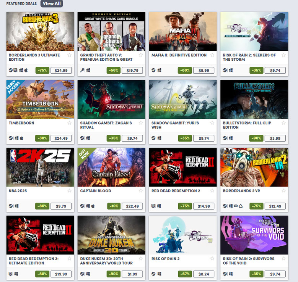Open the Shadow Gambit: Zagan's Ritual title link

pyautogui.click(x=106, y=125)
